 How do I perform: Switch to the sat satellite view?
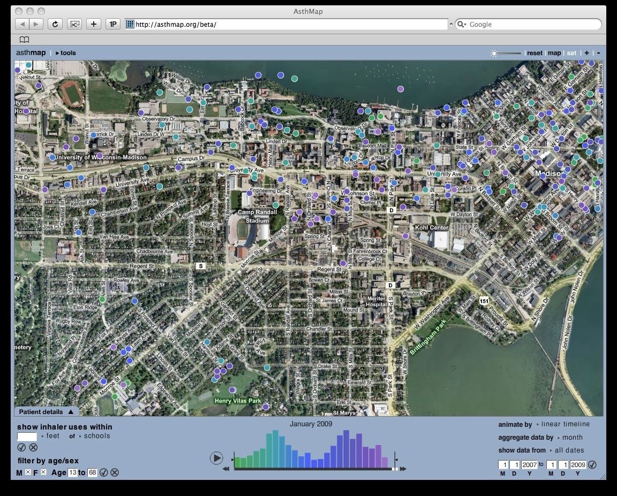click(571, 53)
